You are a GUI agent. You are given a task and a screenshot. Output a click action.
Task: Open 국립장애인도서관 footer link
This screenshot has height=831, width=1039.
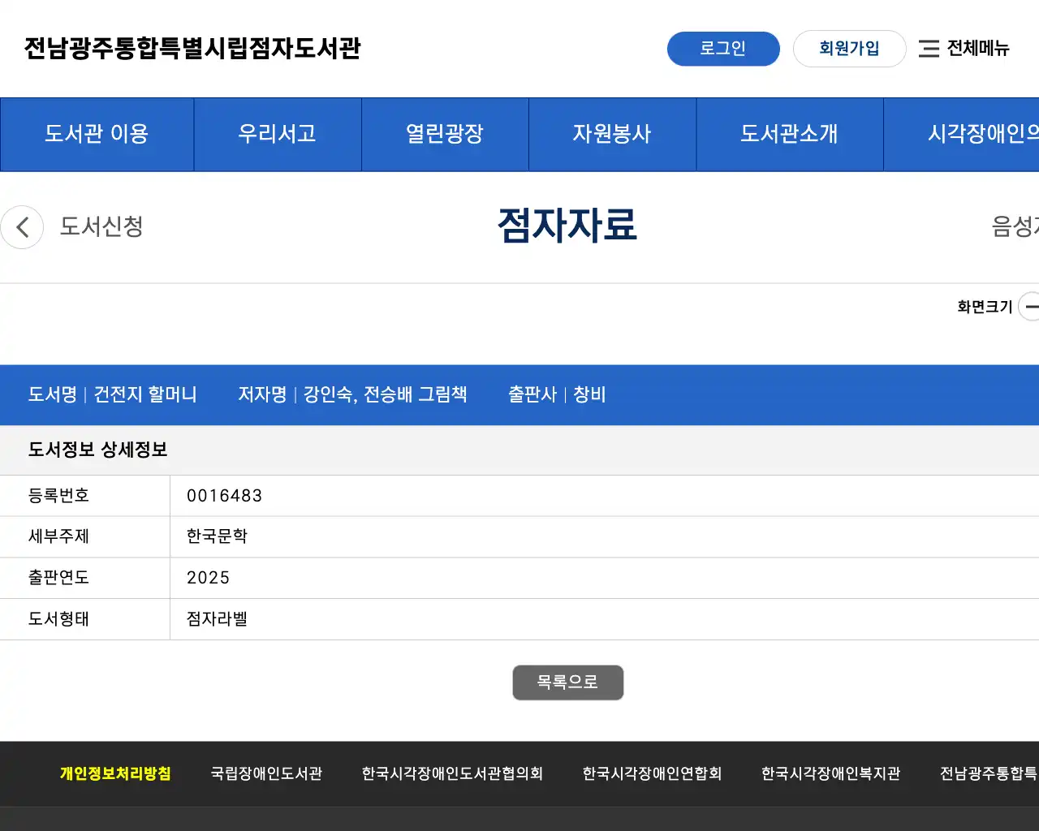(266, 773)
